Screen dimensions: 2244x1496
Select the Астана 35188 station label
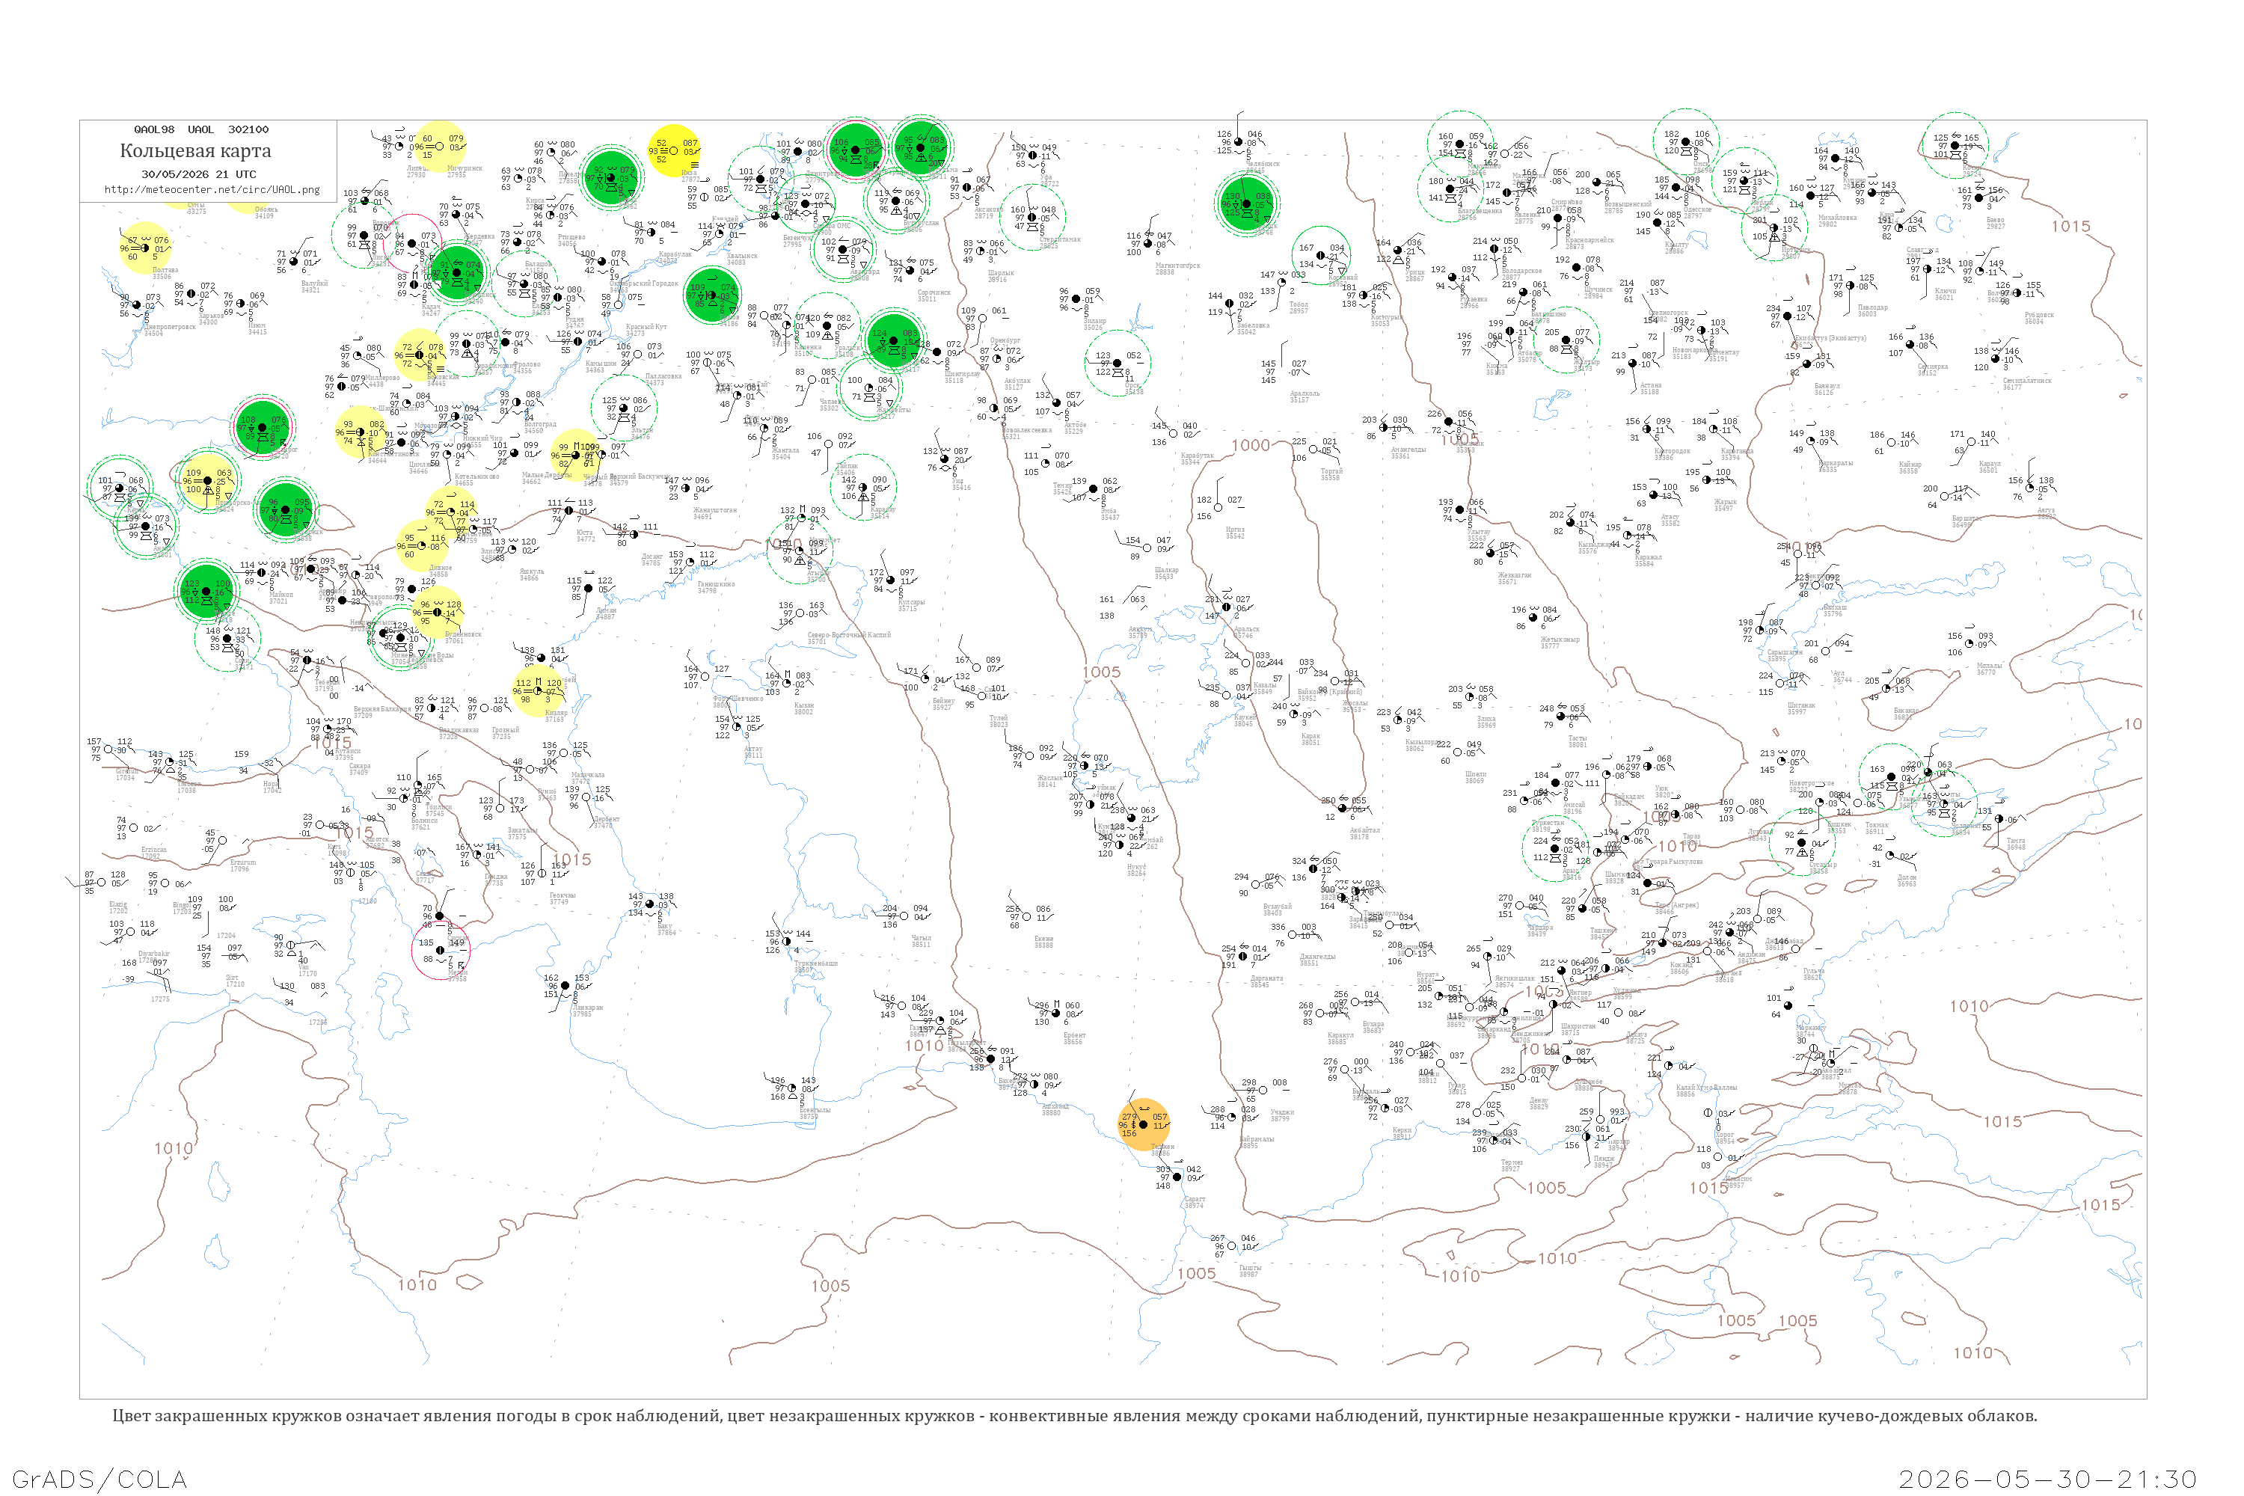1651,388
